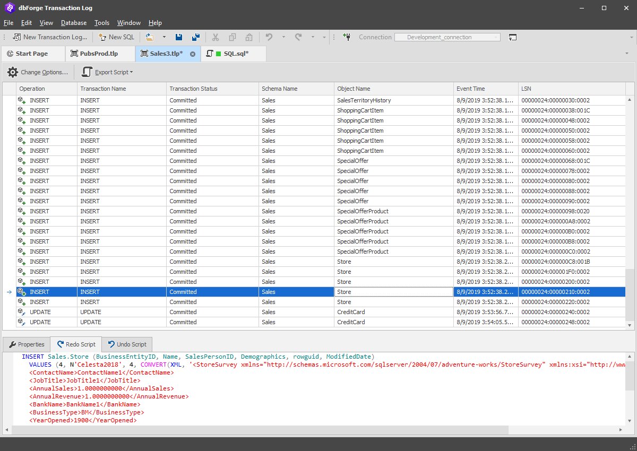Screen dimensions: 637x451
Task: Open the Database menu
Action: 74,23
